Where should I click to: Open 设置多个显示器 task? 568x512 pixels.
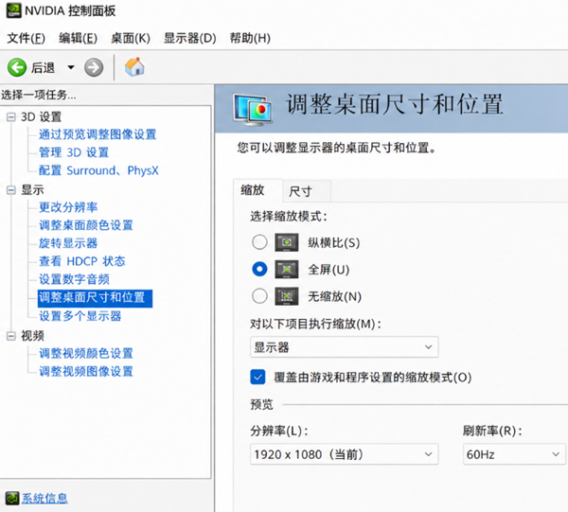[80, 316]
